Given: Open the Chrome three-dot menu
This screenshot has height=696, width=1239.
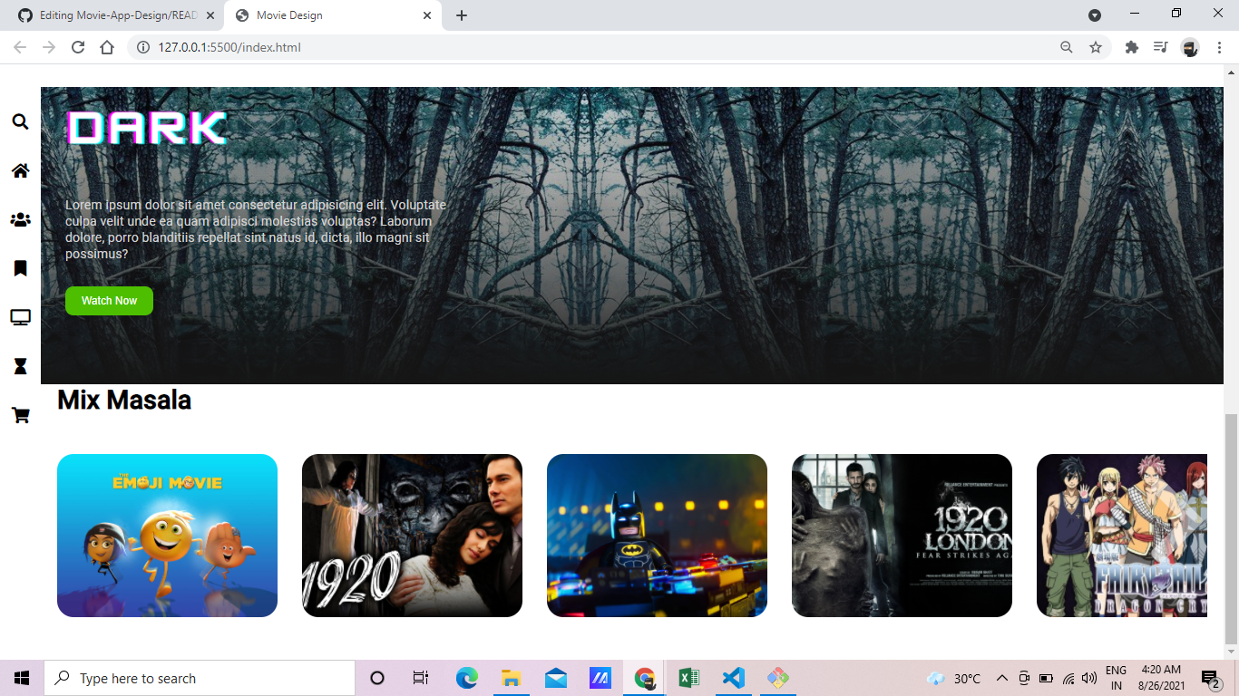Looking at the screenshot, I should pos(1219,46).
